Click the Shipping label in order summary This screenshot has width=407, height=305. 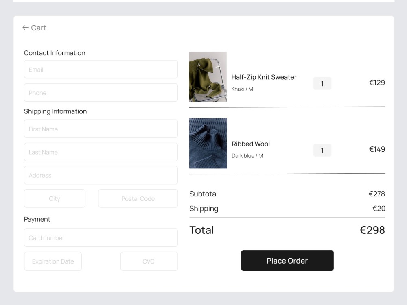click(x=204, y=209)
